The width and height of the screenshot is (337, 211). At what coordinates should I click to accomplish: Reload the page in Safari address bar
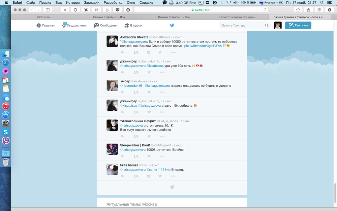pos(265,10)
